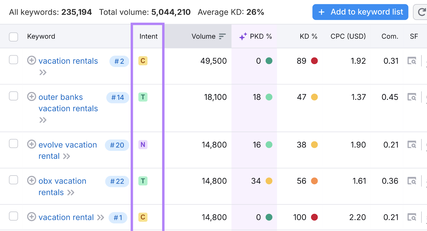
Task: Click the Average KD 26% figure
Action: pos(255,12)
